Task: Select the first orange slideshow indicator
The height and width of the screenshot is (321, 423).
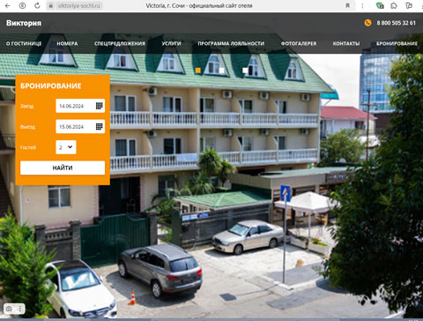Action: [198, 71]
